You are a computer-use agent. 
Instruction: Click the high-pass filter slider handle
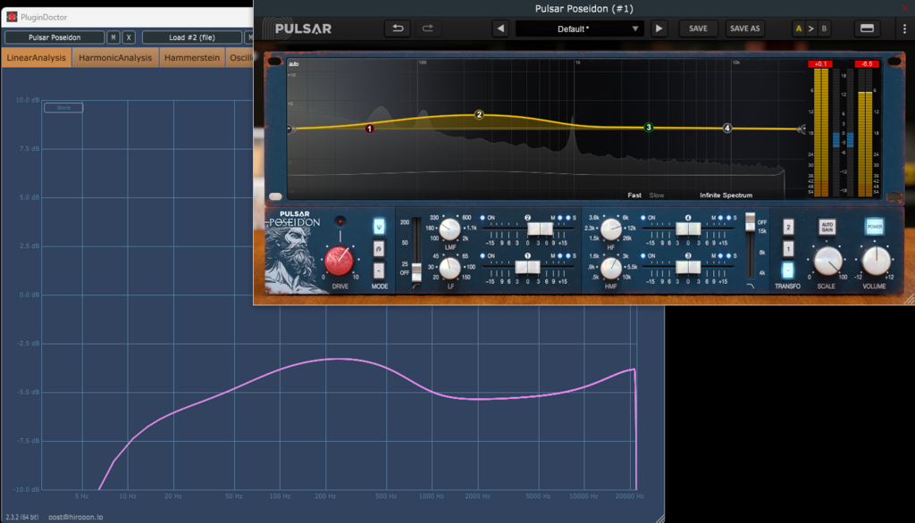(416, 271)
